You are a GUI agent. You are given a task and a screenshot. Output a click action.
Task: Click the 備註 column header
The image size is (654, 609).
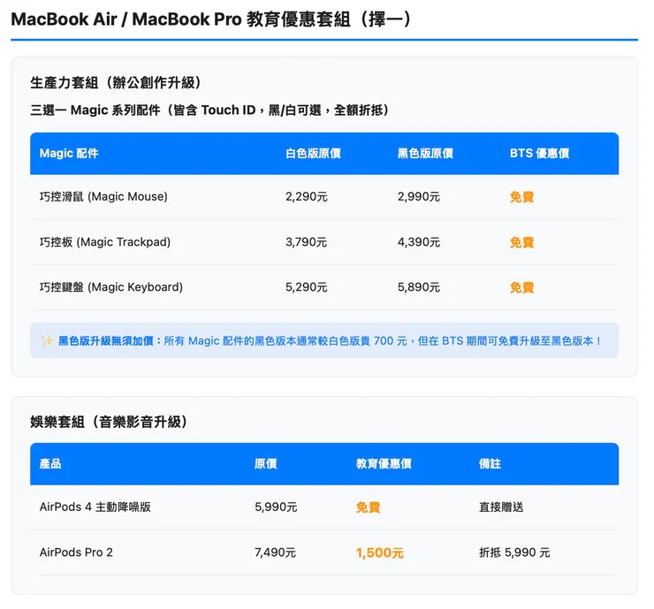tap(490, 464)
